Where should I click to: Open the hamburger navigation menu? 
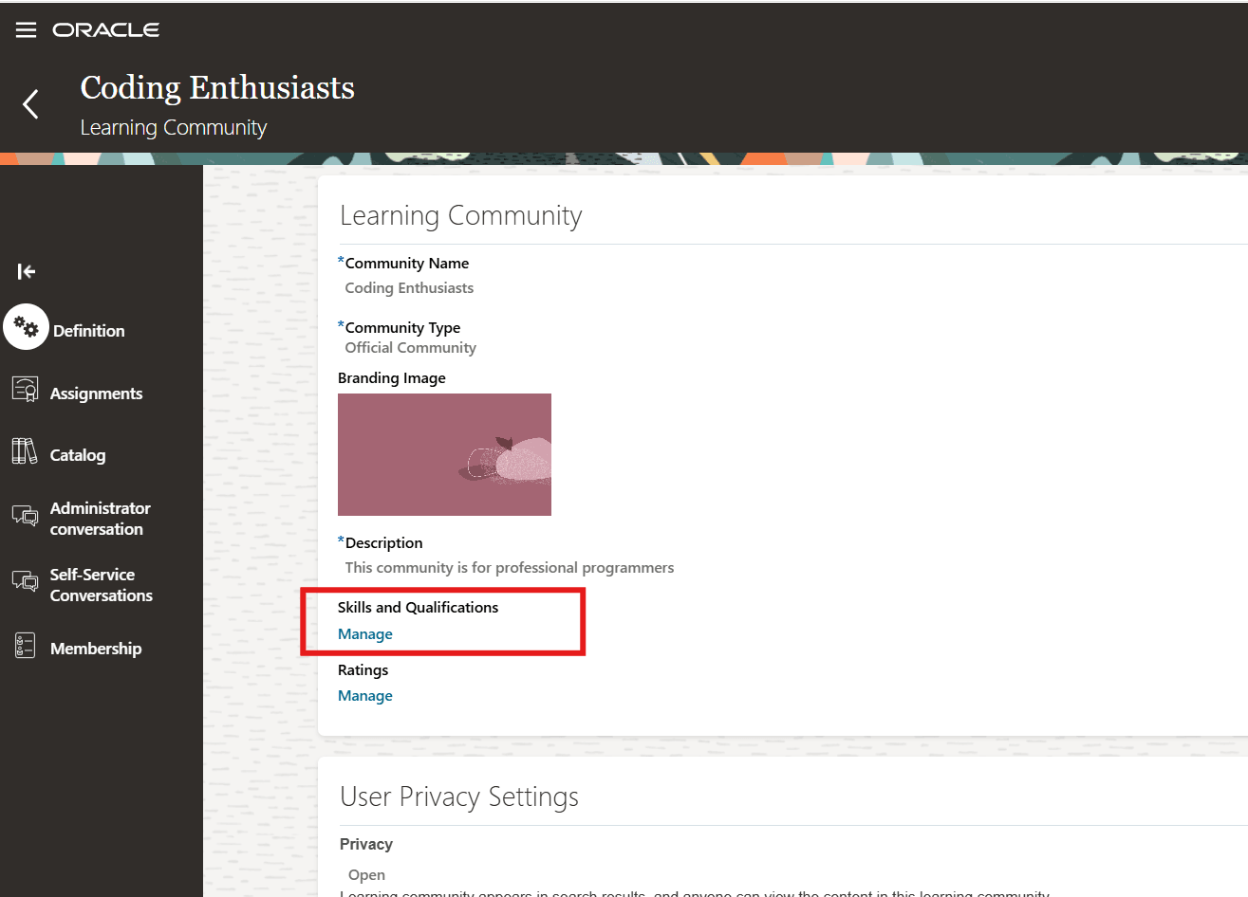26,28
